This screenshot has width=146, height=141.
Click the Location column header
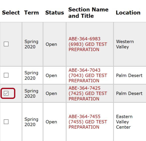[x=128, y=13]
